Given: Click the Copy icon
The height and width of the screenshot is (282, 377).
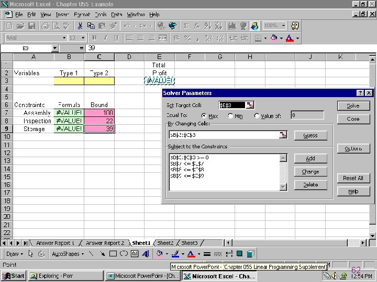Looking at the screenshot, I should tap(91, 26).
